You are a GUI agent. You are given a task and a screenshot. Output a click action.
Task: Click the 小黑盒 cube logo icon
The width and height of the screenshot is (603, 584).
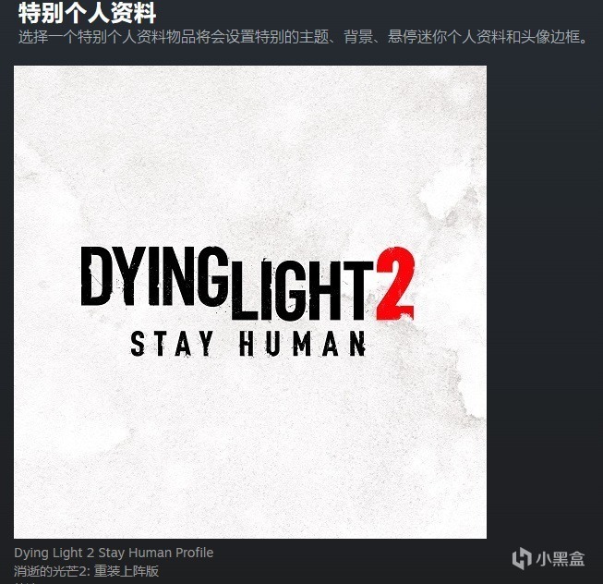point(522,558)
